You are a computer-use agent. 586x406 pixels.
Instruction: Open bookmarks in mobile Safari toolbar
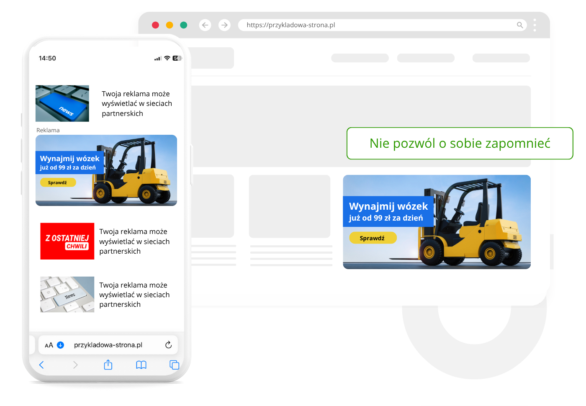click(141, 365)
